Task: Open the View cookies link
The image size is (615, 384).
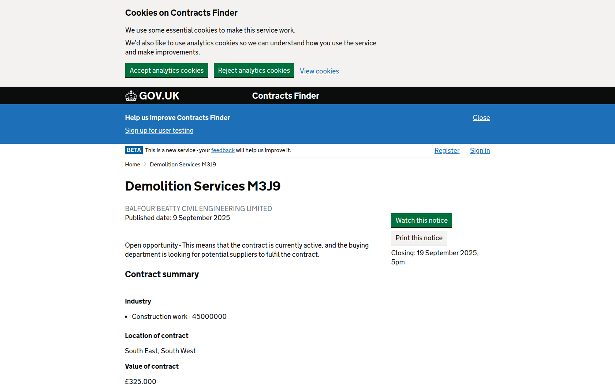Action: click(319, 71)
